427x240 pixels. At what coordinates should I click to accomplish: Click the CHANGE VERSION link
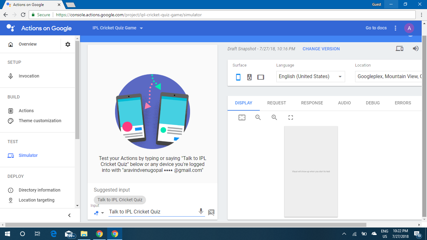point(321,49)
